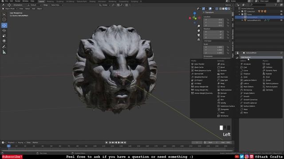The height and width of the screenshot is (159, 284).
Task: Switch perspective/orthographic grid icon
Action: pos(199,39)
